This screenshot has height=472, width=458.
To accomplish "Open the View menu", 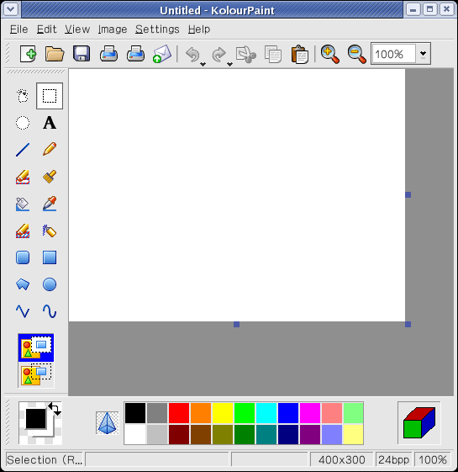I will (77, 29).
